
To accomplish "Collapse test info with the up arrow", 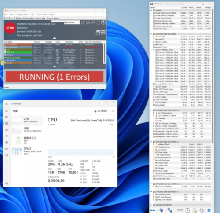I will point(55,38).
